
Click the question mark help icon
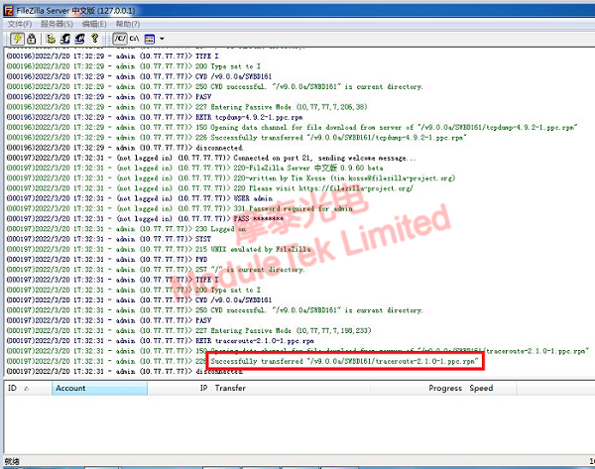95,38
